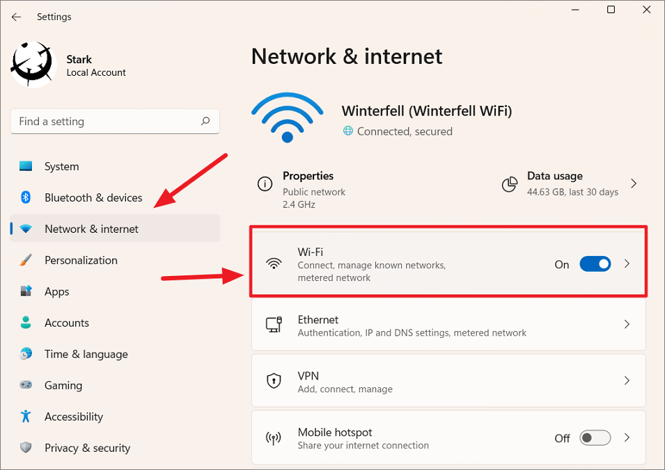Toggle Wi-Fi switch back on
665x470 pixels.
[x=595, y=264]
